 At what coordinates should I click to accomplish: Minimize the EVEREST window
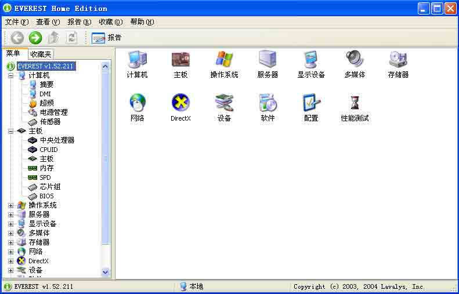coord(424,9)
